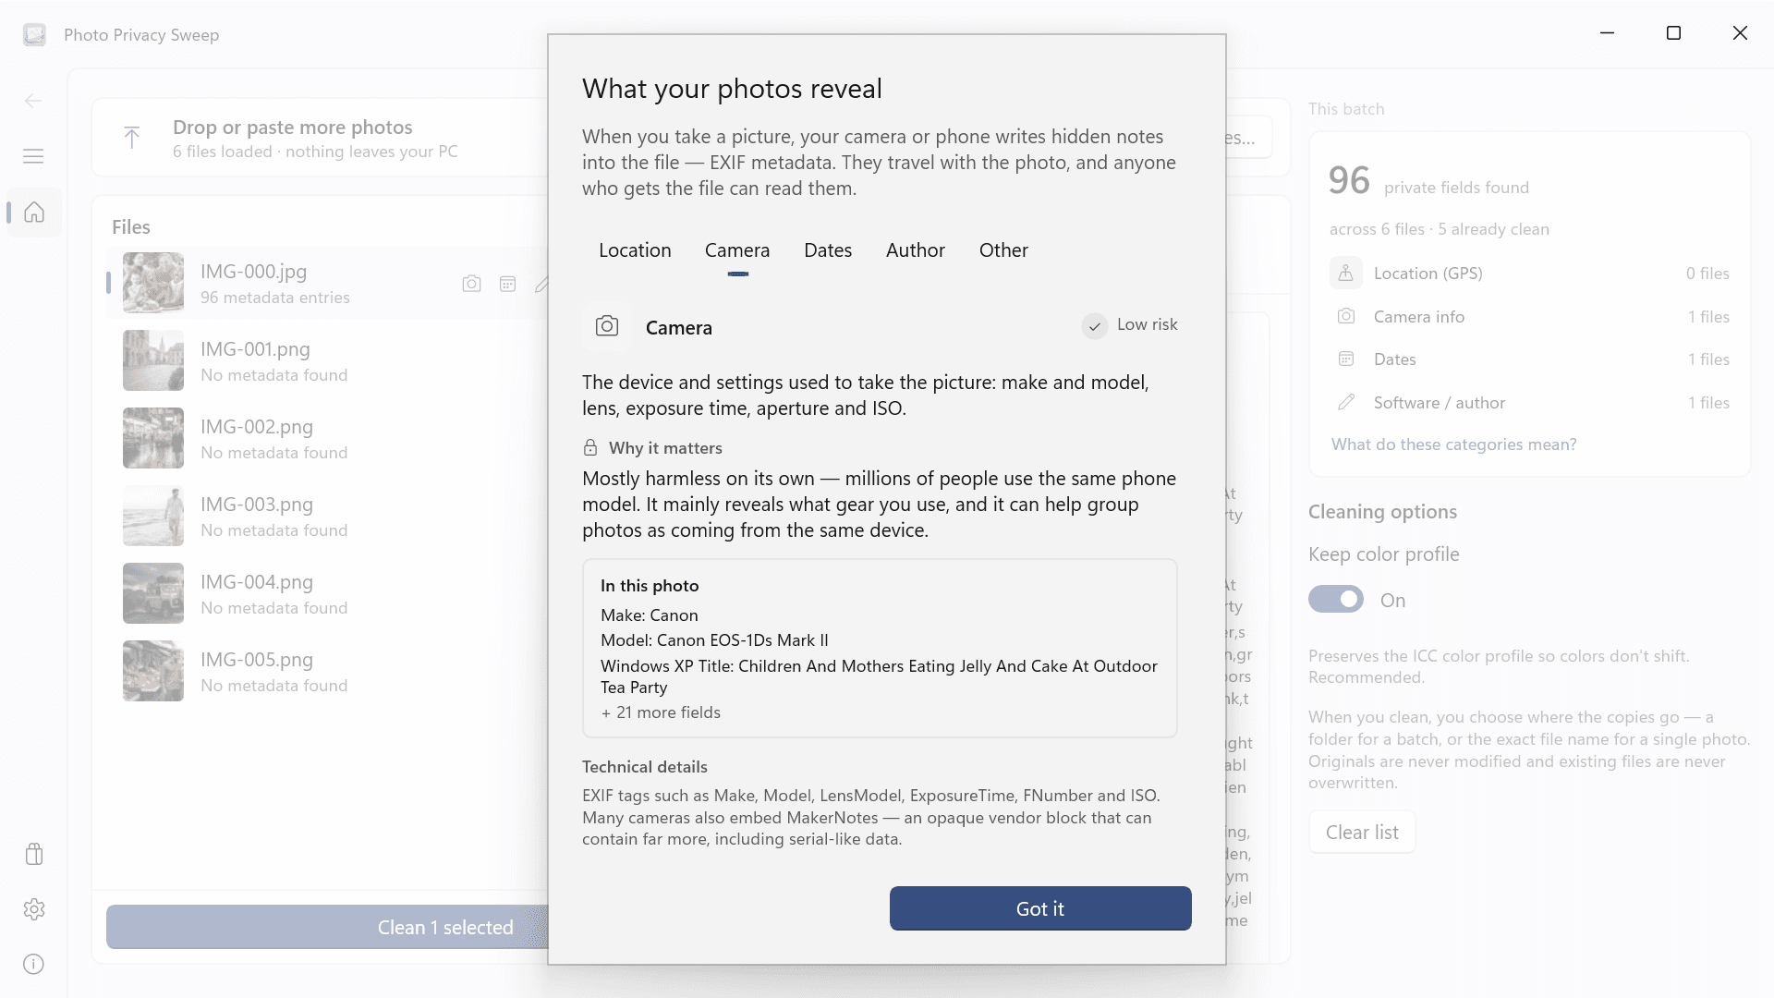Screen dimensions: 1774x998
Task: Select the IMG-004.png thumbnail
Action: point(153,593)
